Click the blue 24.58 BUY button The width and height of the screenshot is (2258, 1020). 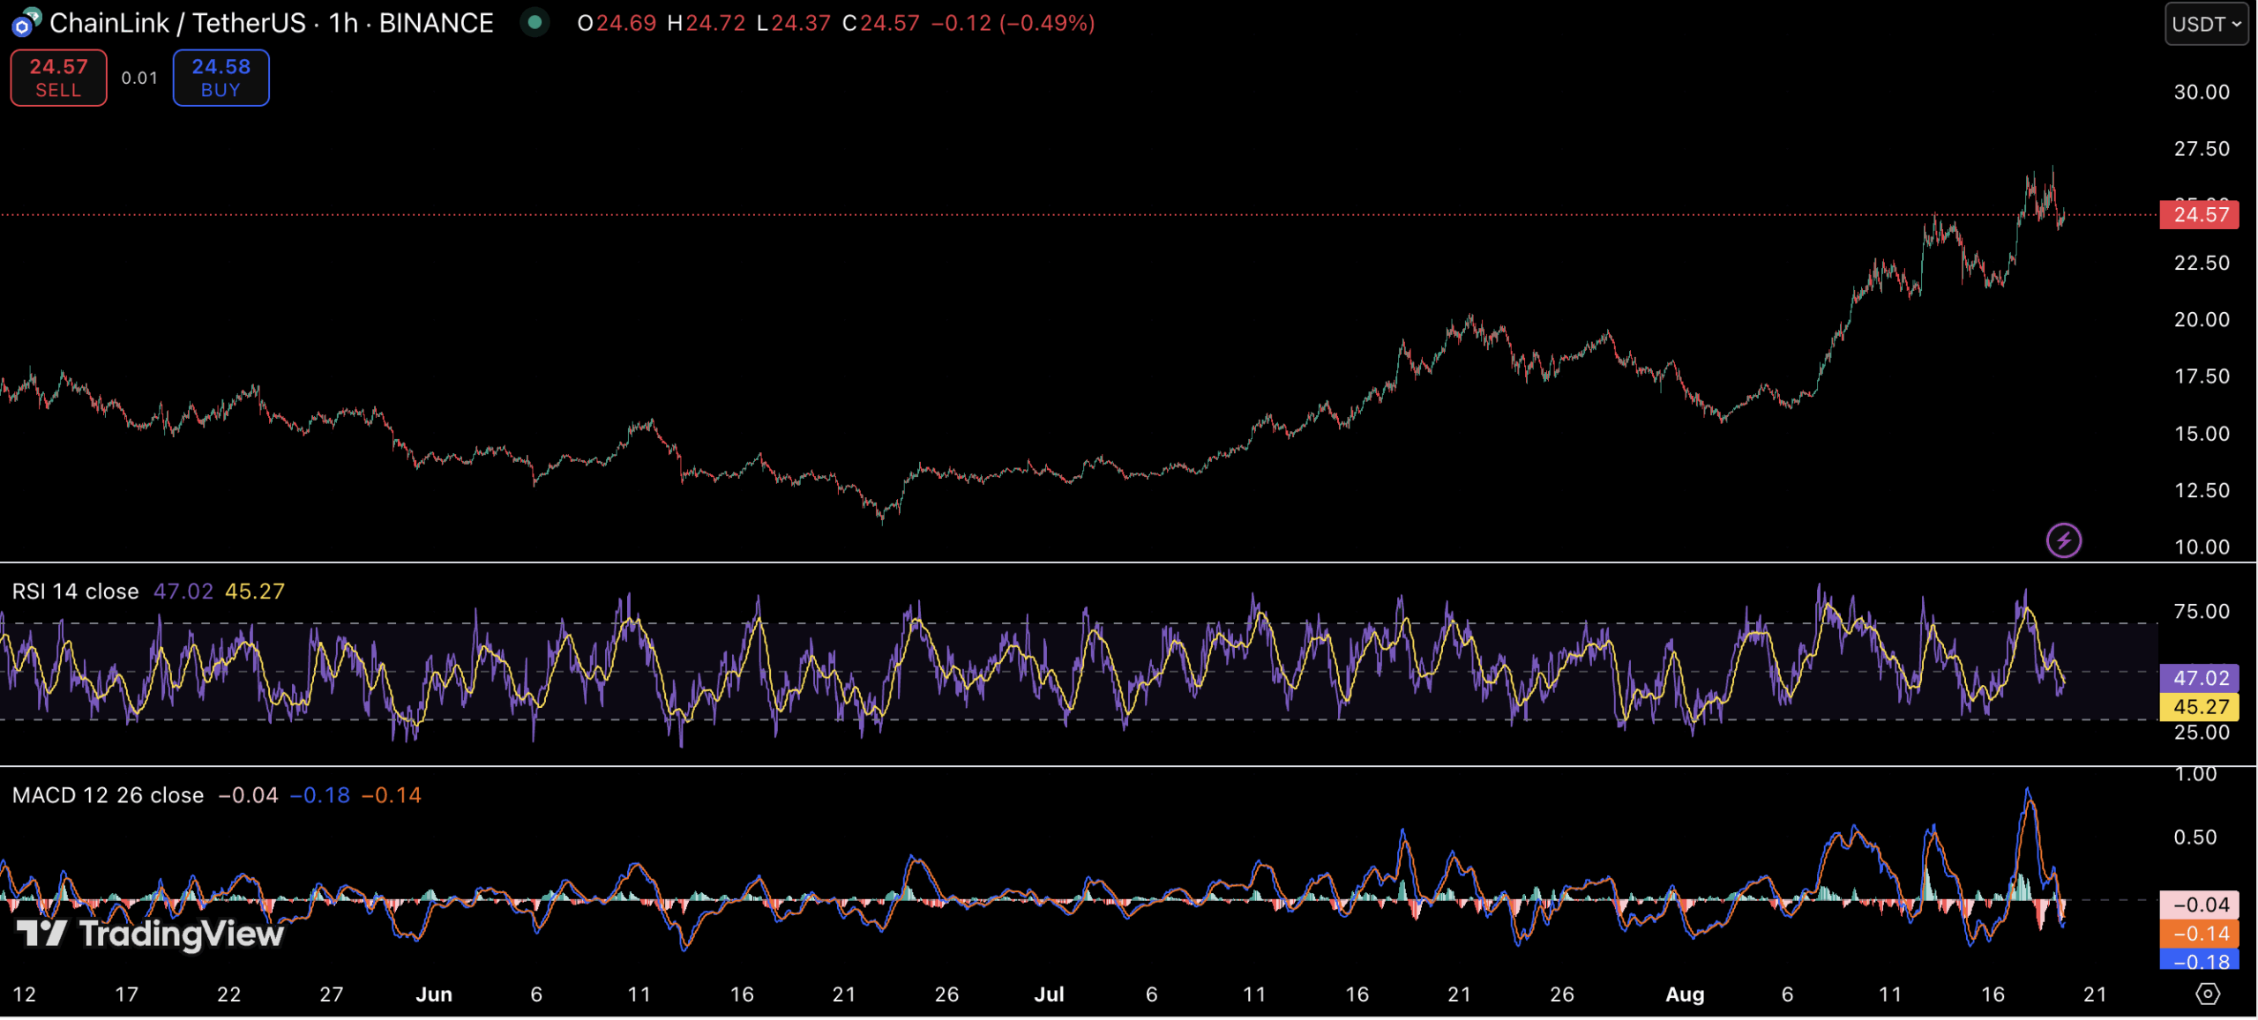coord(221,78)
